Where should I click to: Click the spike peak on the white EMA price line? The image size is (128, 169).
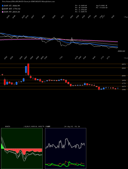(72, 38)
